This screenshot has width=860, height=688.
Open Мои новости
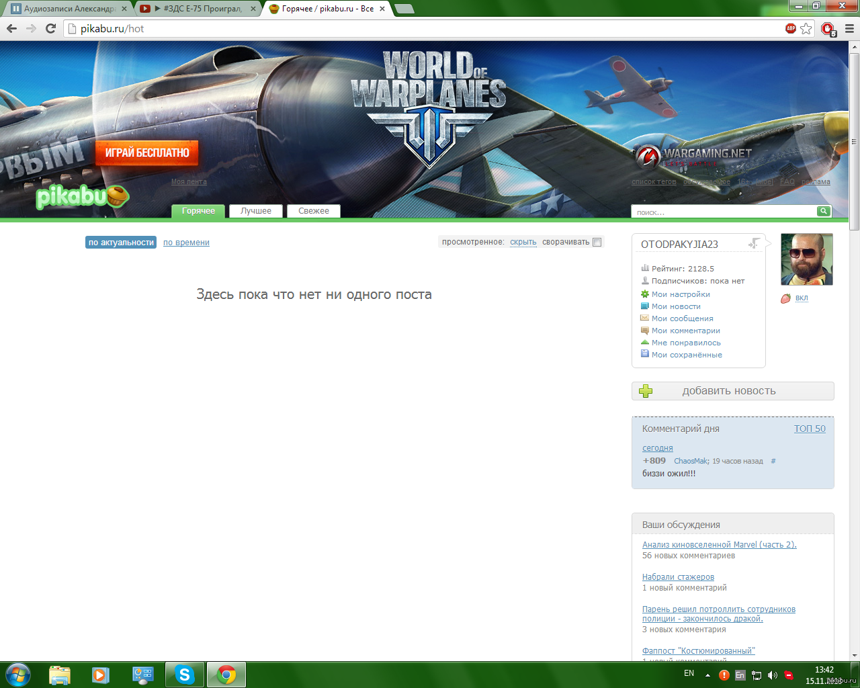click(676, 306)
